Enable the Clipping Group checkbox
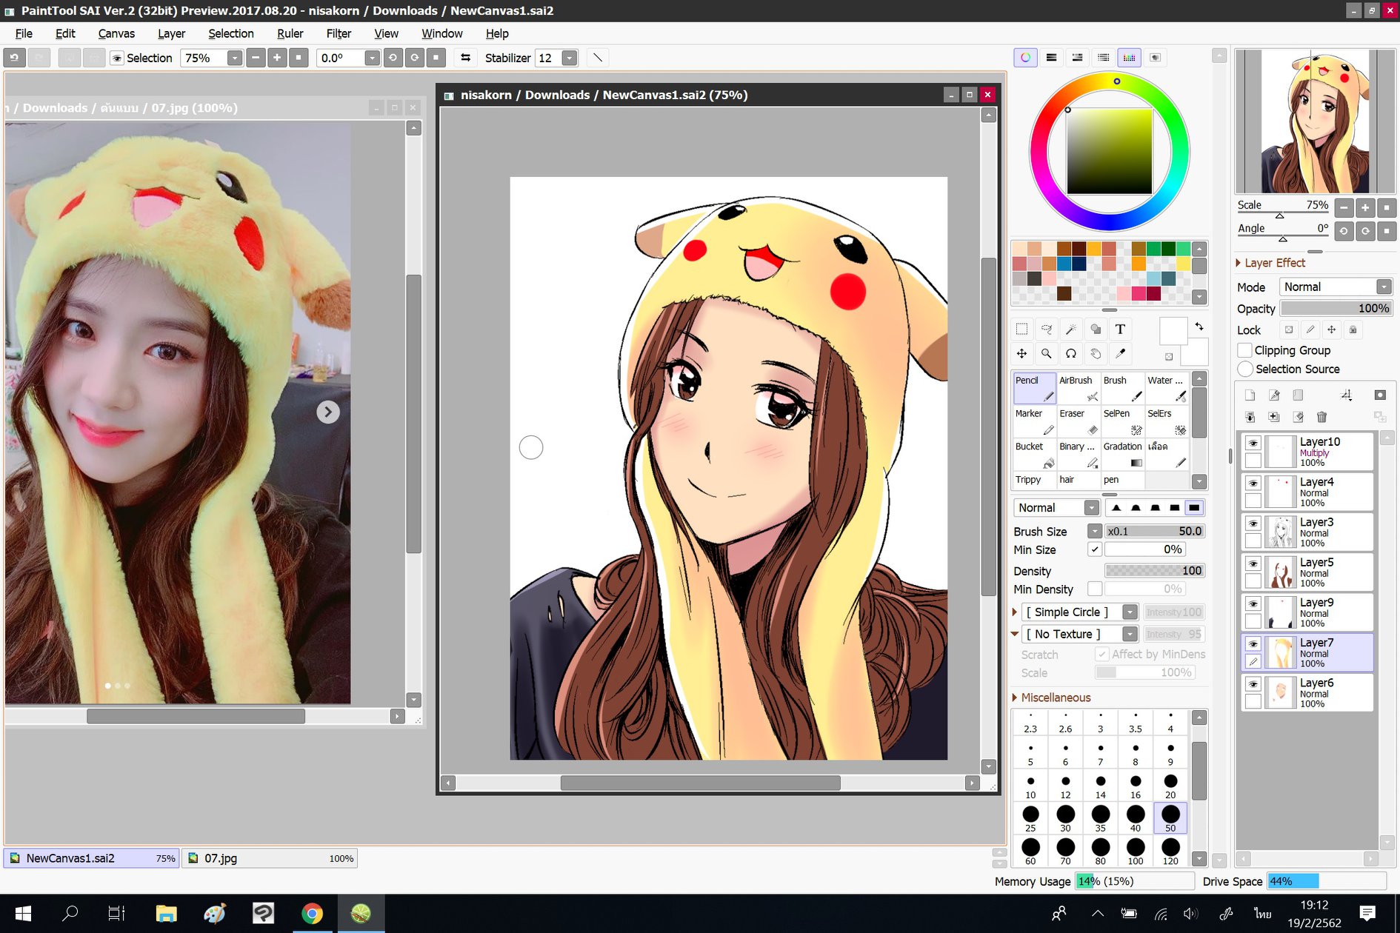The image size is (1400, 933). (x=1245, y=350)
